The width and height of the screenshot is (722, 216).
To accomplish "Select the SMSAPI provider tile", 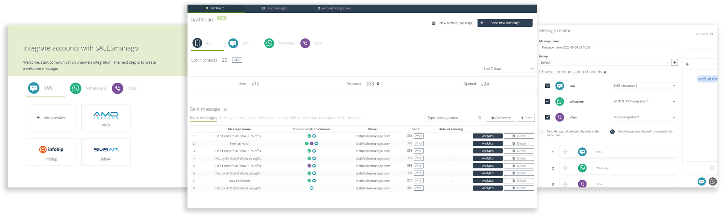I will click(x=106, y=152).
